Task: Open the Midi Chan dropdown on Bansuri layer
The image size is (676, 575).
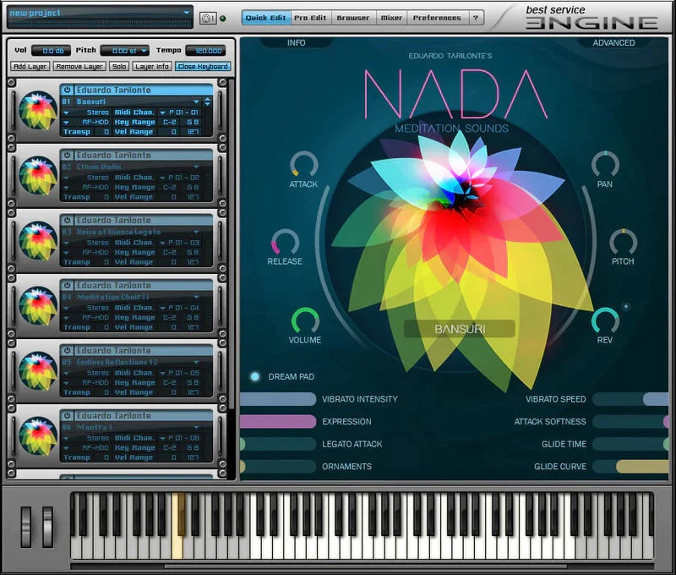Action: [162, 112]
